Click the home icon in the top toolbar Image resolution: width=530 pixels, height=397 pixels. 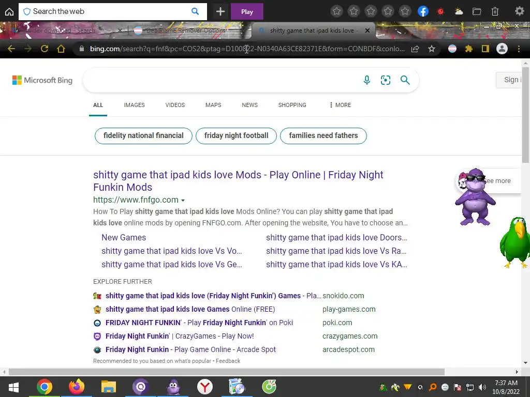[x=9, y=11]
